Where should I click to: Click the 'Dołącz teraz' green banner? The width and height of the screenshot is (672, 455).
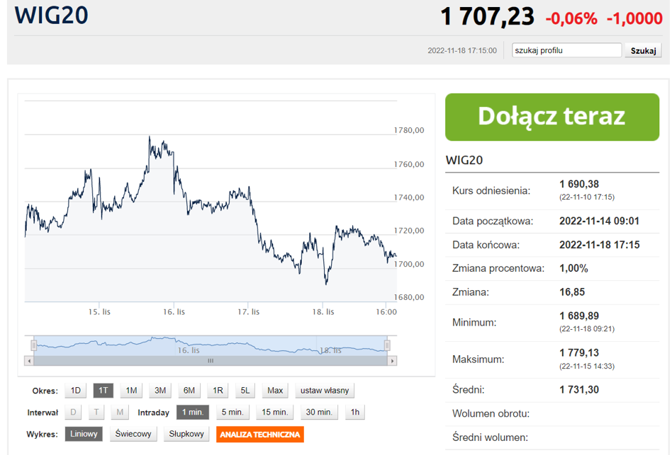point(552,117)
